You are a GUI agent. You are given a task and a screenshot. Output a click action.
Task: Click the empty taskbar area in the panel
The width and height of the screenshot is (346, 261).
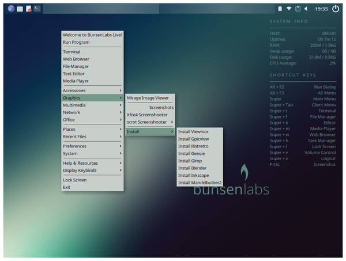tap(159, 9)
